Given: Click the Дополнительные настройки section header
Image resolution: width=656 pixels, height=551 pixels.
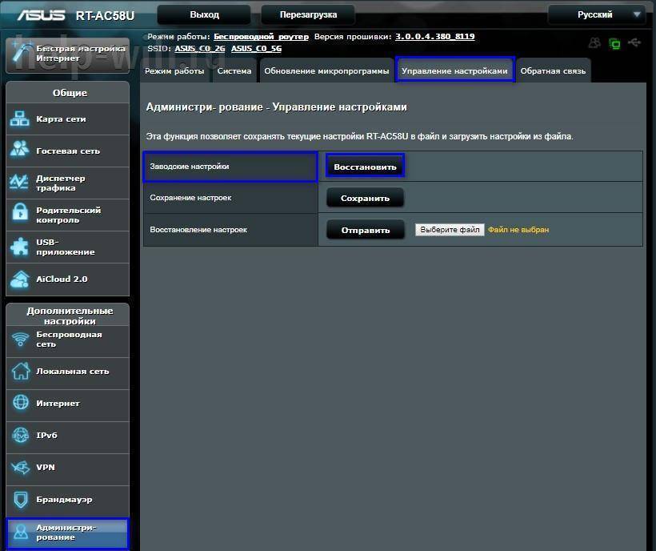Looking at the screenshot, I should [x=70, y=316].
